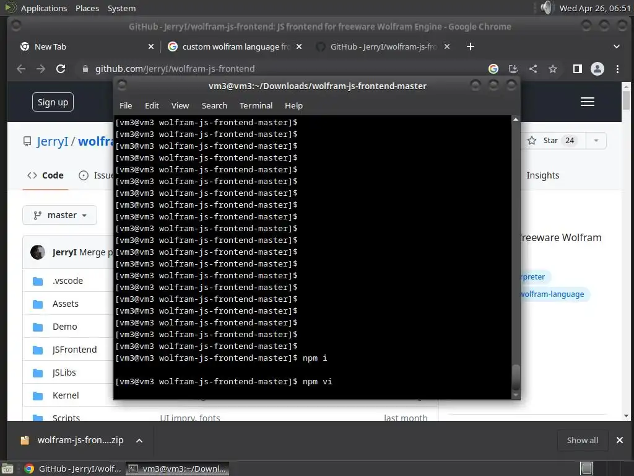Image resolution: width=634 pixels, height=476 pixels.
Task: Close the custom wolfram language search tab
Action: tap(299, 46)
